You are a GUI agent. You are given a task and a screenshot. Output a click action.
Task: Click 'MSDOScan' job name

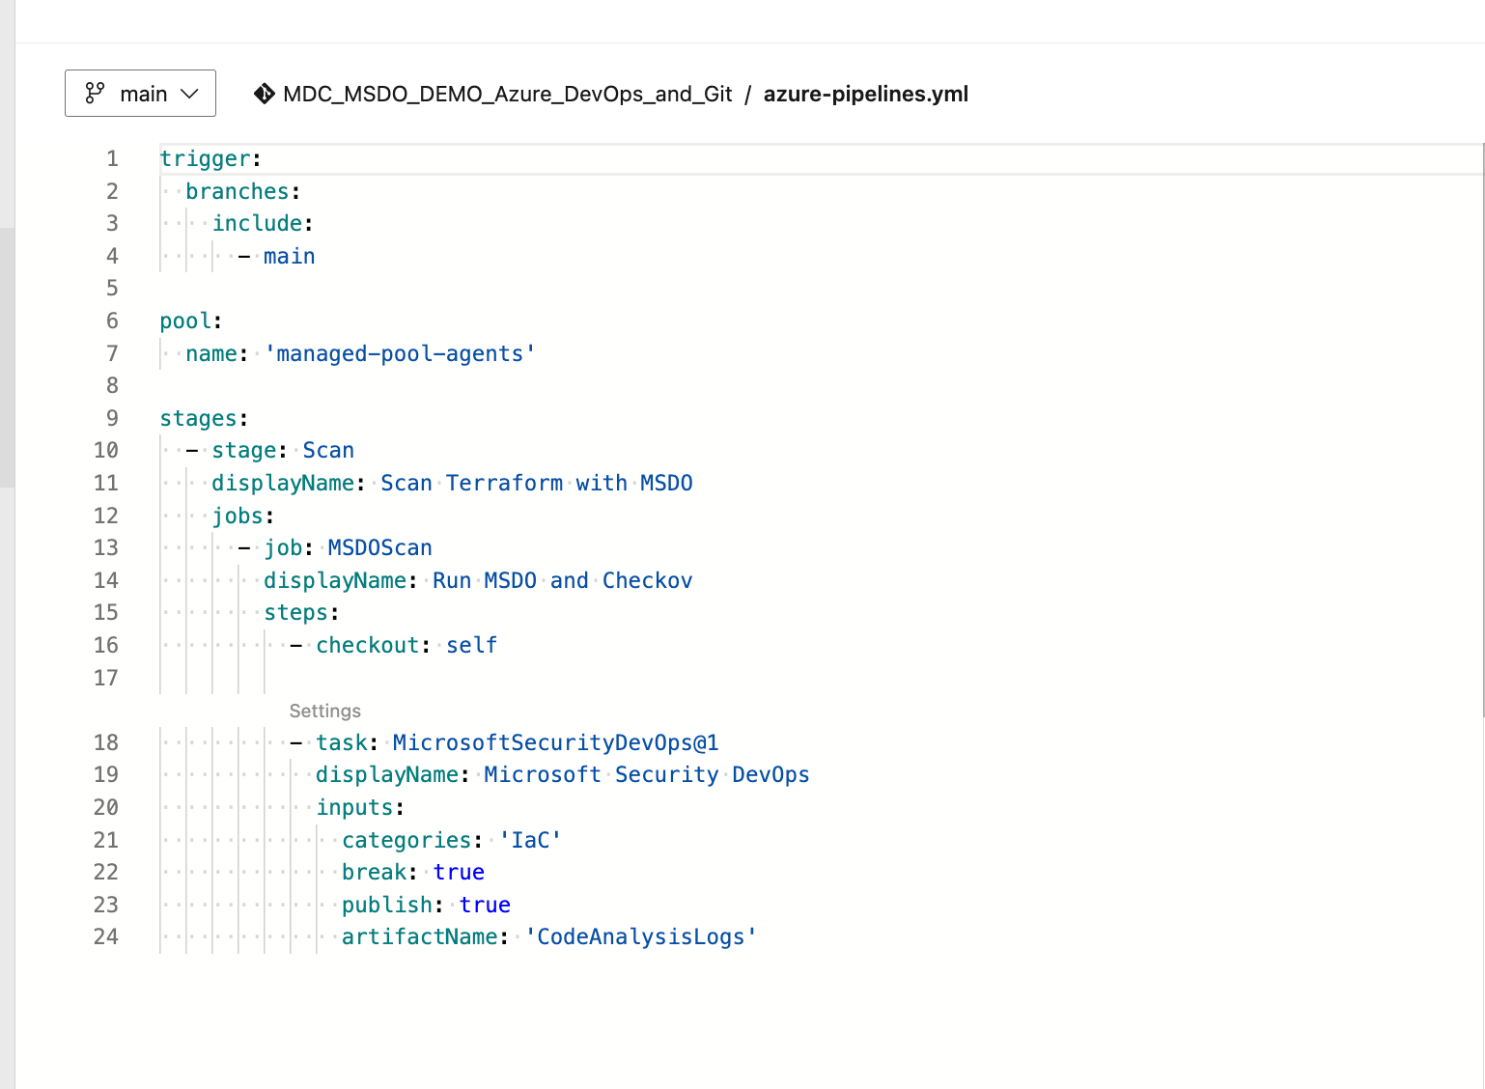(380, 547)
